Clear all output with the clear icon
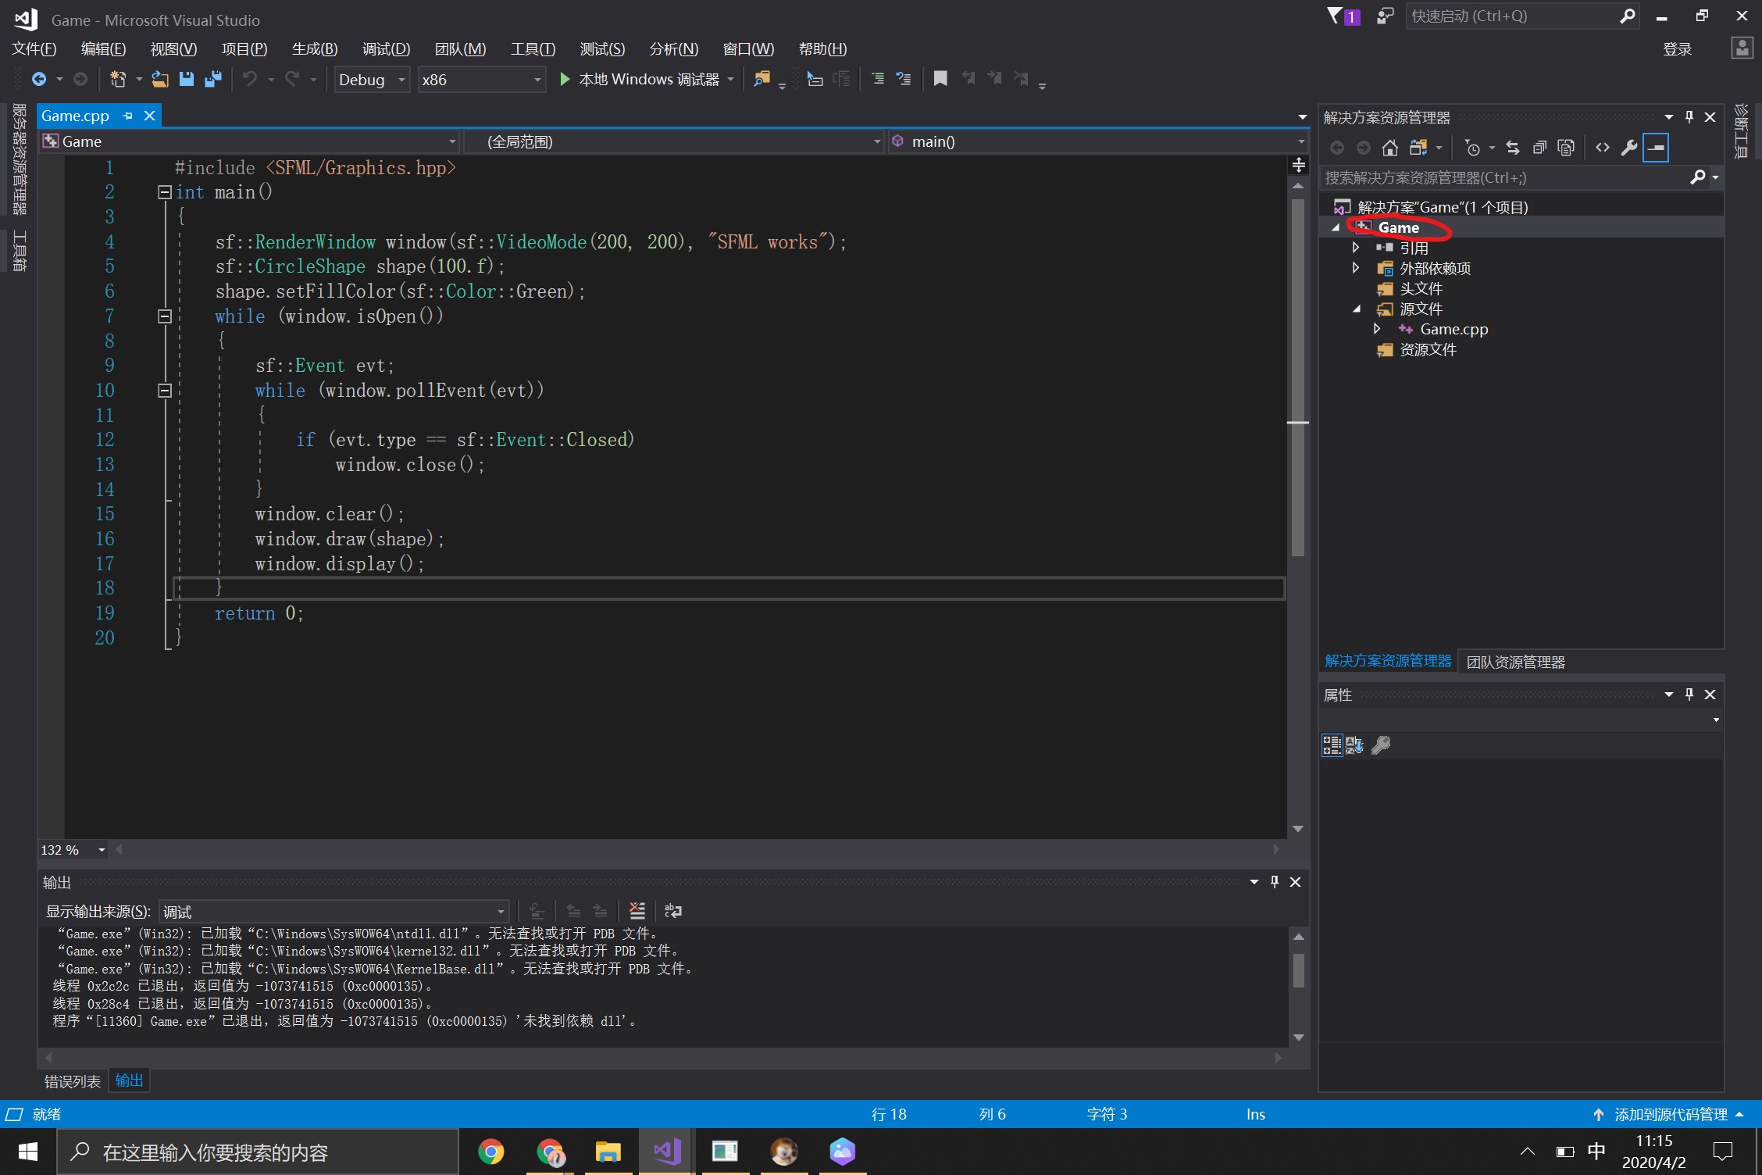This screenshot has height=1175, width=1762. pyautogui.click(x=637, y=911)
